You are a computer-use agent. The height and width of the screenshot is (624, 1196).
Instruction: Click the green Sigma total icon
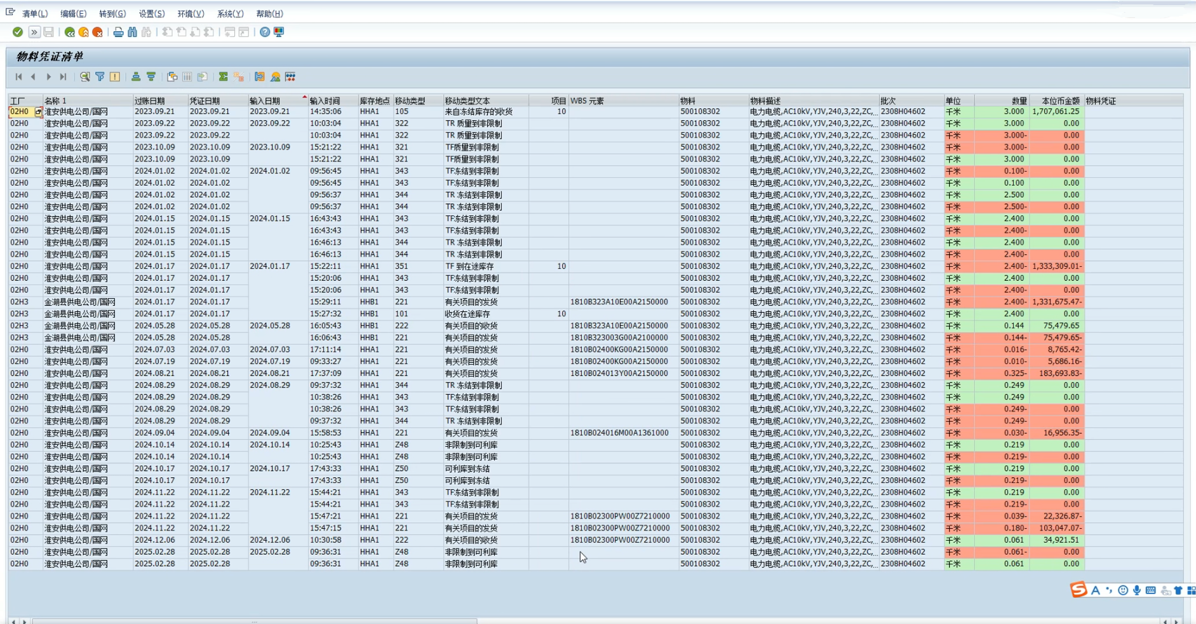(223, 77)
